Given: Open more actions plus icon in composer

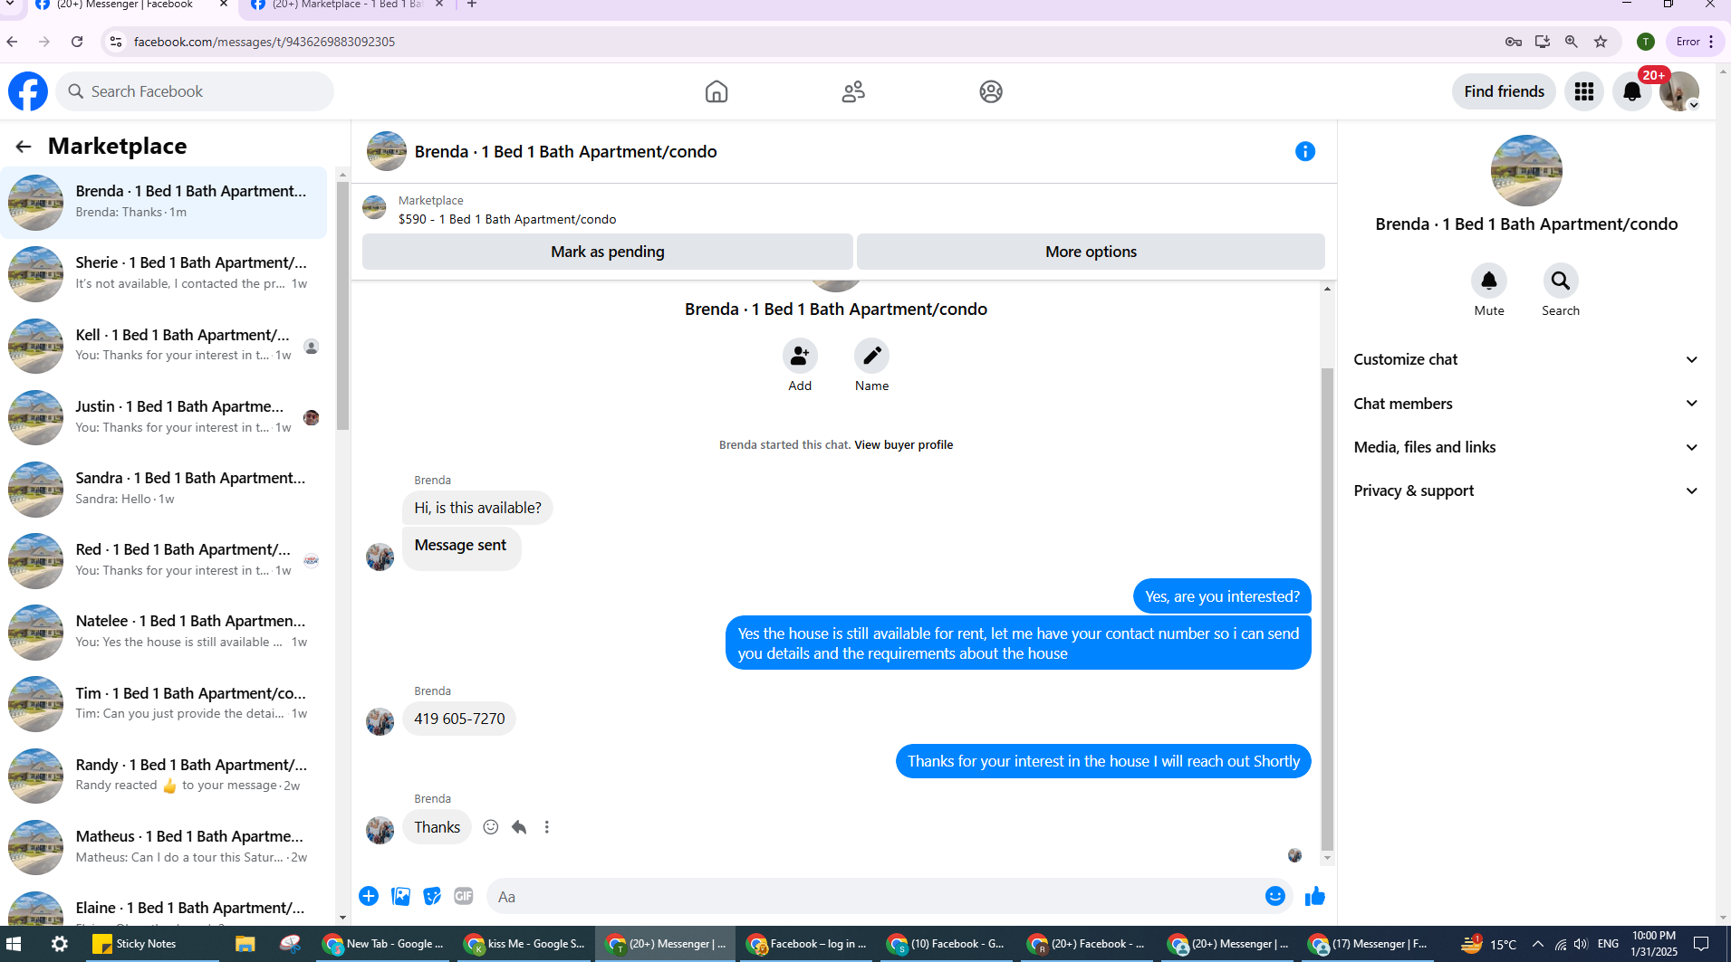Looking at the screenshot, I should coord(369,896).
